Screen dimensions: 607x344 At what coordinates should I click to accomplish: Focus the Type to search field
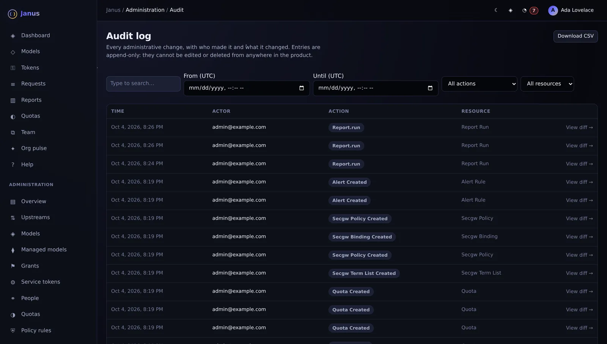[x=143, y=84]
